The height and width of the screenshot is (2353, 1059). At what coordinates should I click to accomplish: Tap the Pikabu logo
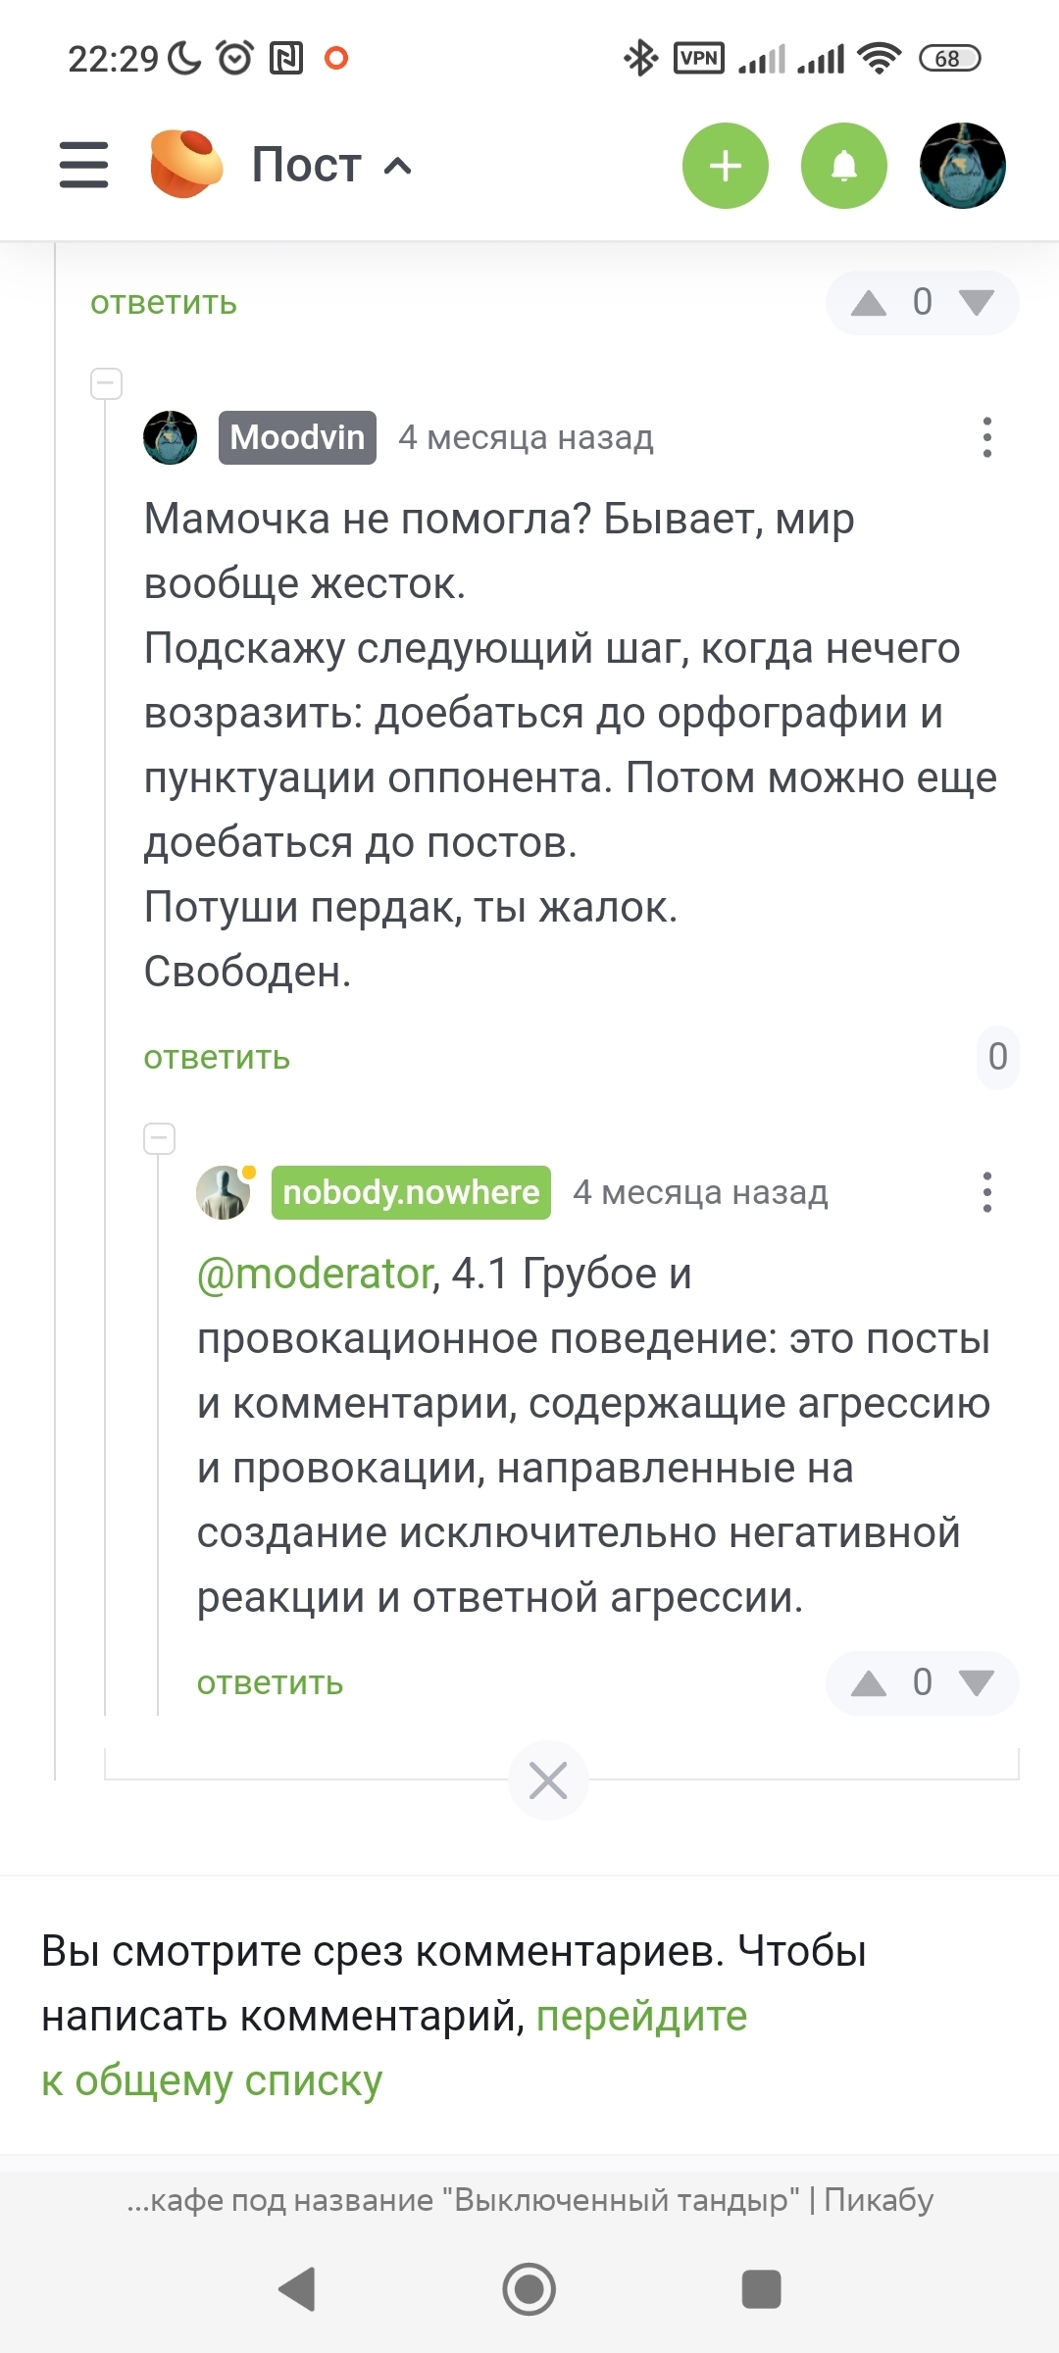(184, 165)
